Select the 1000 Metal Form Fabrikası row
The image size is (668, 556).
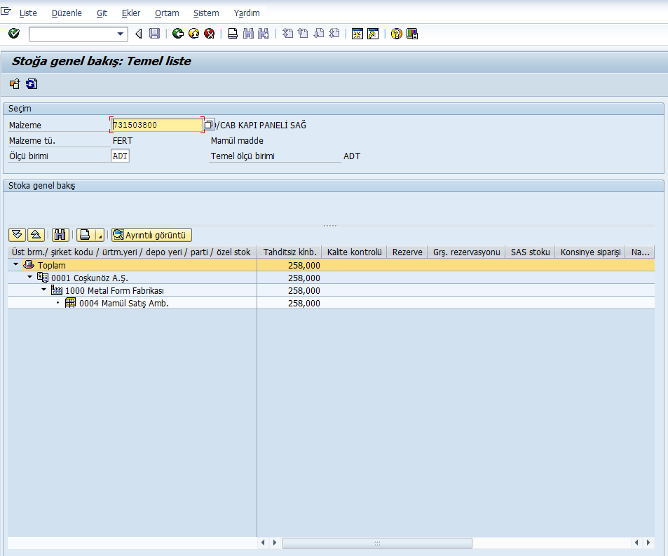[x=331, y=290]
